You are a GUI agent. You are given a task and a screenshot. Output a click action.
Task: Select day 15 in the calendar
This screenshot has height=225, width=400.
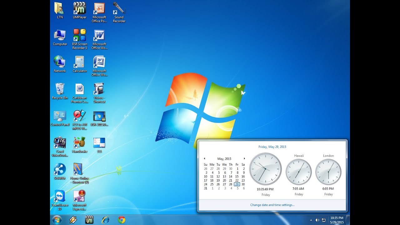click(237, 177)
